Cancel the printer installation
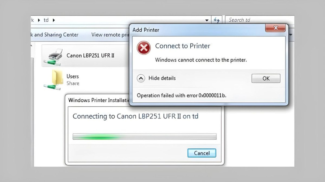 pos(202,153)
